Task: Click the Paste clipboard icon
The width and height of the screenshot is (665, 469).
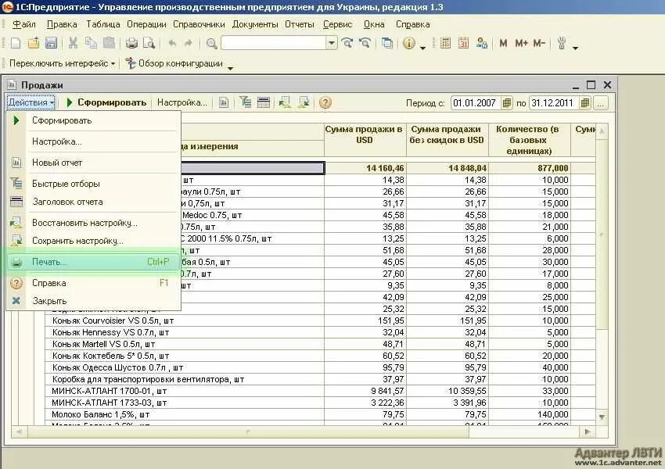Action: point(109,43)
